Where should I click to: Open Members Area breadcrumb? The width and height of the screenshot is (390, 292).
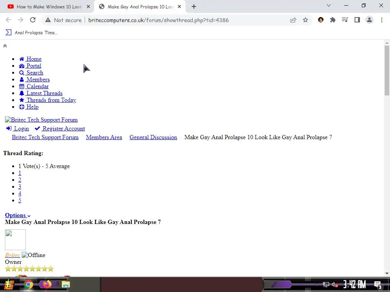pyautogui.click(x=104, y=137)
